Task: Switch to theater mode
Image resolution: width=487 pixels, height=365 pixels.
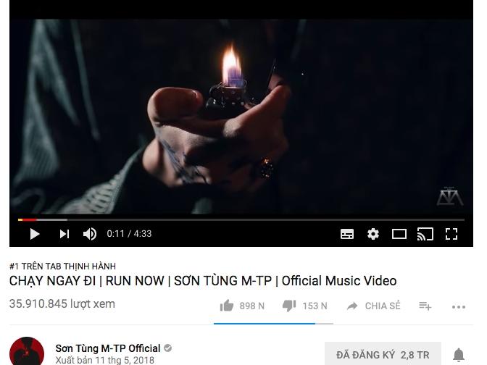Action: tap(399, 234)
